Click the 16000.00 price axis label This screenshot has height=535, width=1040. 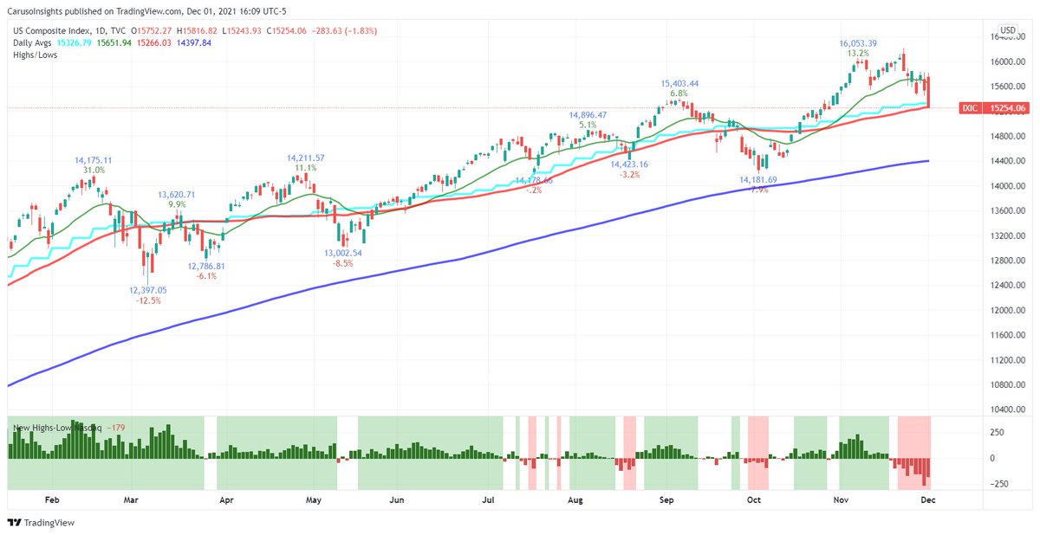click(1006, 61)
